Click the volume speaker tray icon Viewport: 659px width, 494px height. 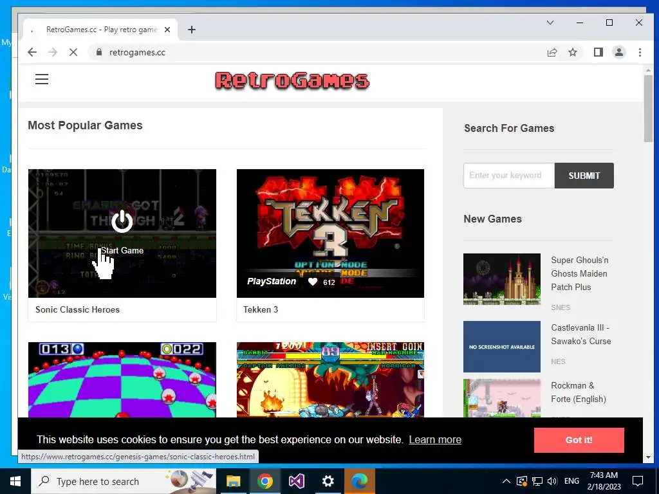(x=552, y=481)
